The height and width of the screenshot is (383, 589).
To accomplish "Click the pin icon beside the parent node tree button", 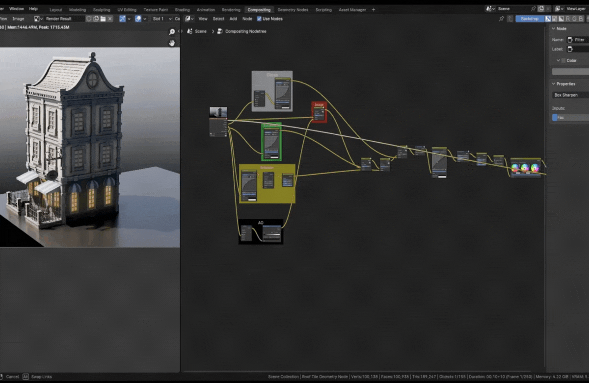I will [x=501, y=19].
